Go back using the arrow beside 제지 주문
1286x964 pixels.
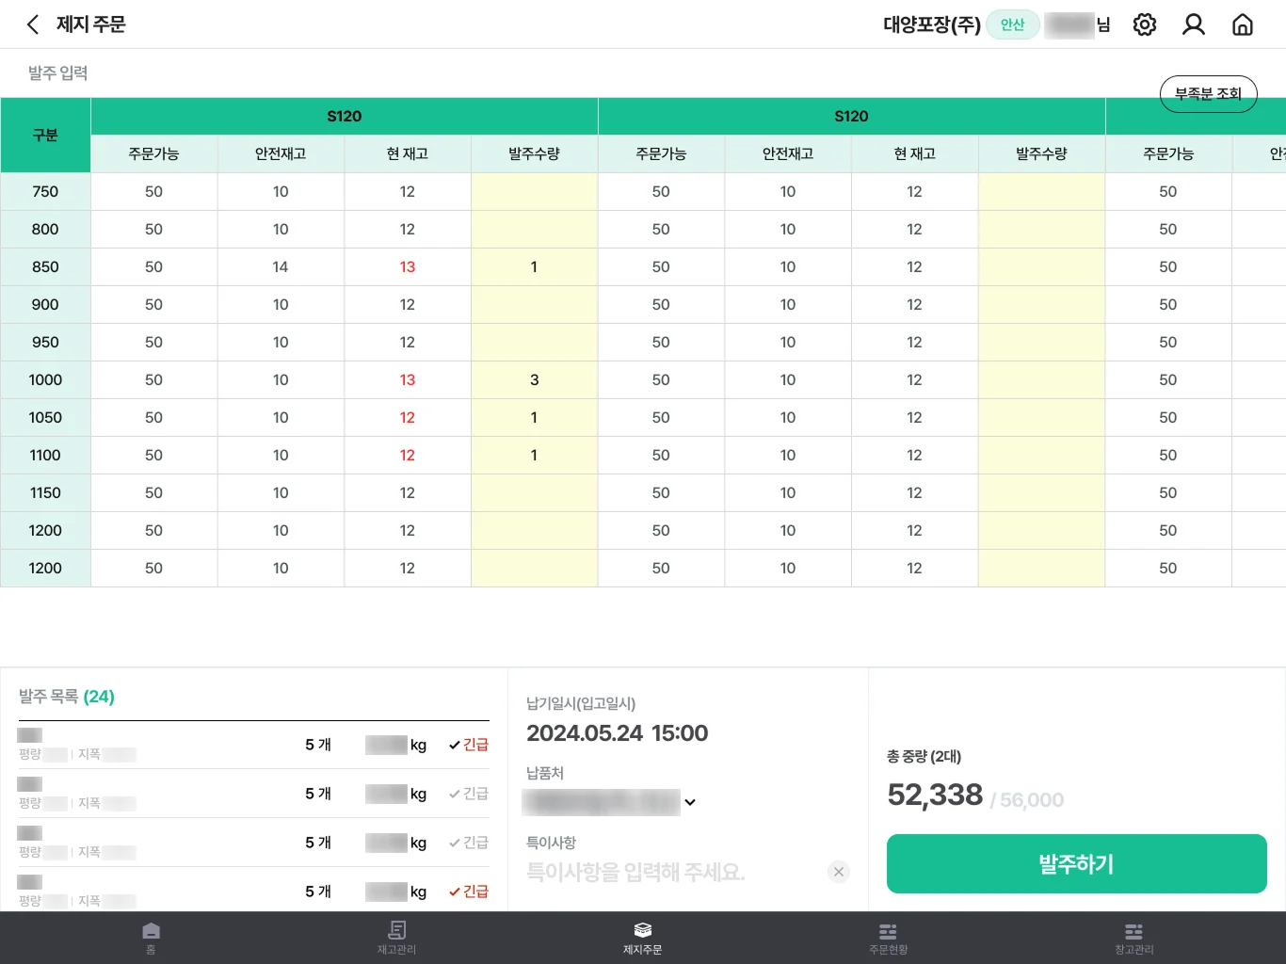[x=33, y=24]
